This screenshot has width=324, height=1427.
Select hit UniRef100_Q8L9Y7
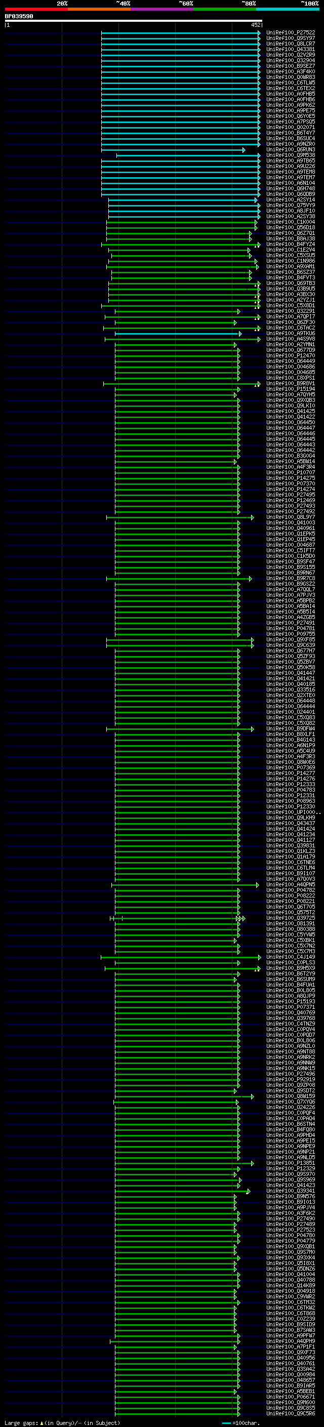pos(290,517)
